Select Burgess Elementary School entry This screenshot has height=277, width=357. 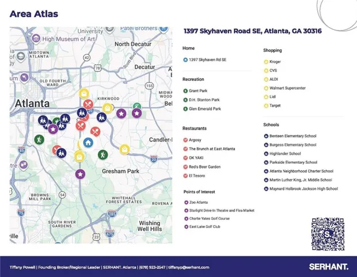(293, 145)
